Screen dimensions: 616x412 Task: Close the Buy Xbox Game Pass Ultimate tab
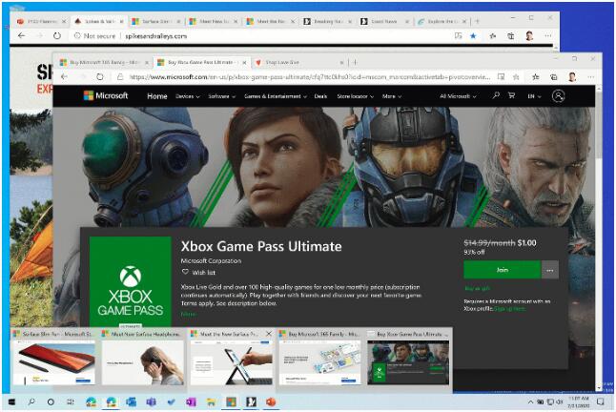pyautogui.click(x=244, y=62)
